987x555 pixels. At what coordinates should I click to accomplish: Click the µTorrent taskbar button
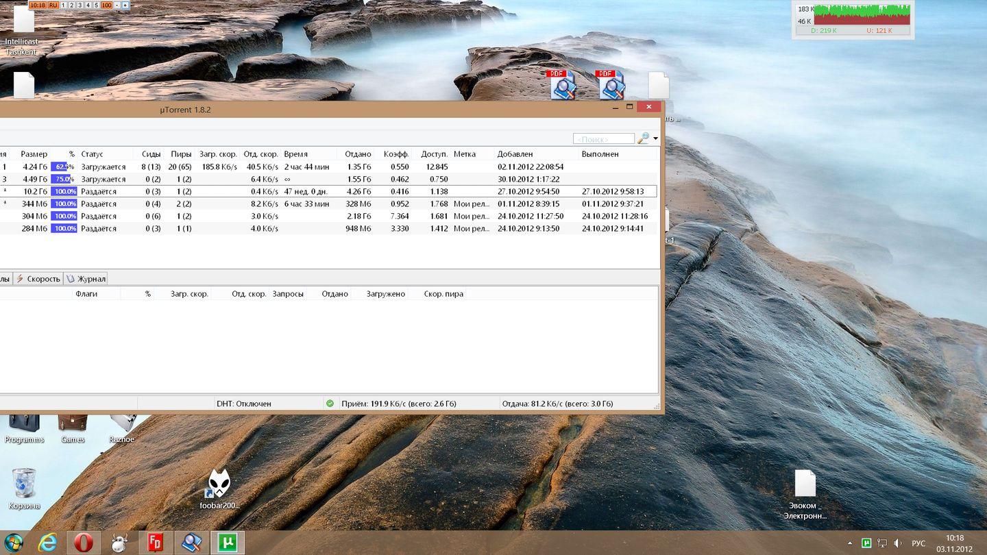coord(227,543)
